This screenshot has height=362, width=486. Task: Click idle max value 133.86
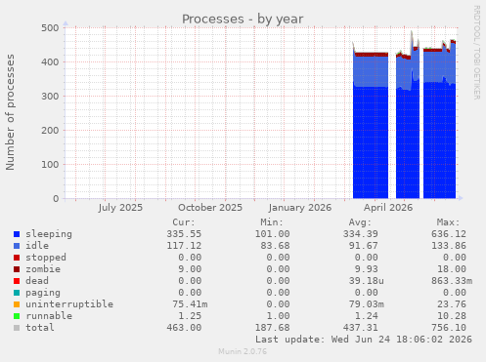[449, 246]
